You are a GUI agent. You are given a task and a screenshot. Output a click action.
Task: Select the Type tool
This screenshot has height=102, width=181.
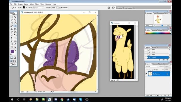click(15, 38)
